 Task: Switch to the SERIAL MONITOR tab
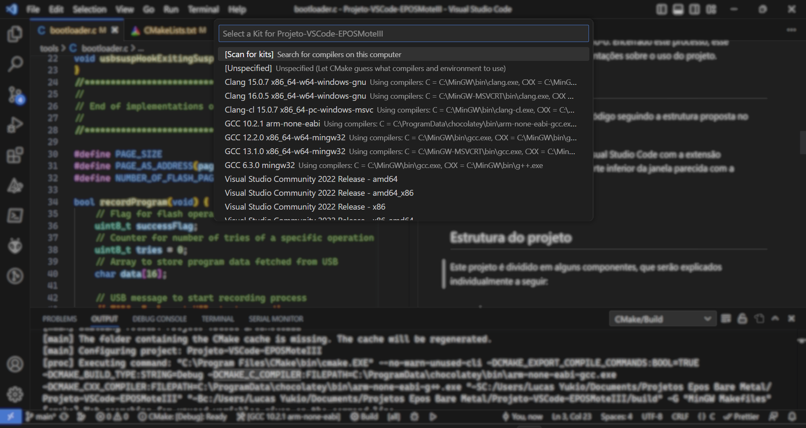pos(276,319)
